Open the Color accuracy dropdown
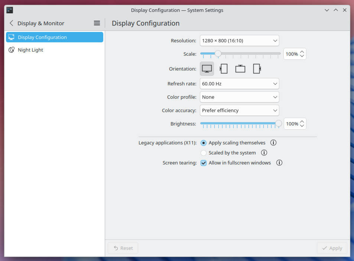This screenshot has height=261, width=354. click(x=239, y=110)
